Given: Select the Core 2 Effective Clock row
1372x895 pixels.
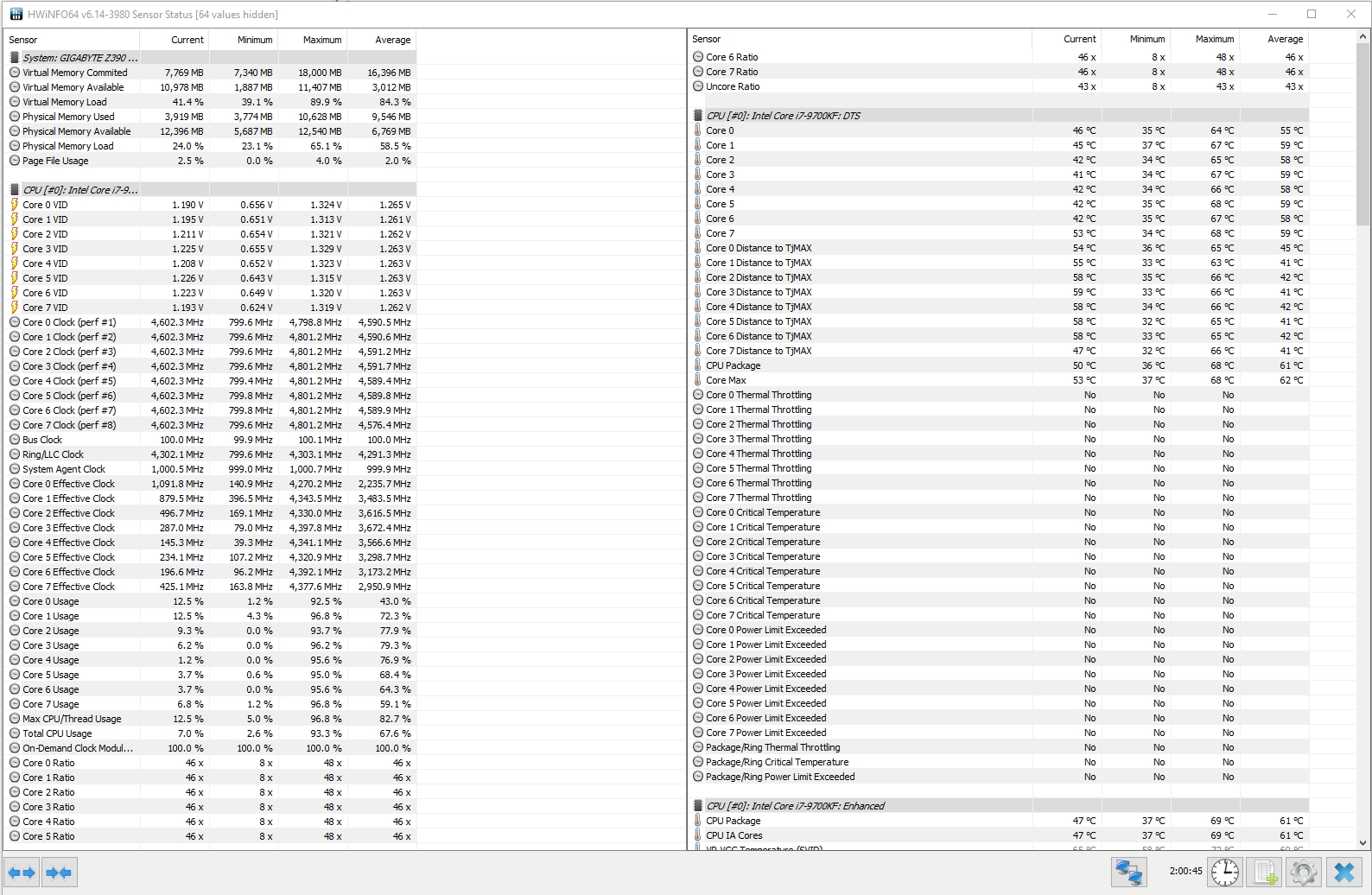Looking at the screenshot, I should tap(211, 513).
